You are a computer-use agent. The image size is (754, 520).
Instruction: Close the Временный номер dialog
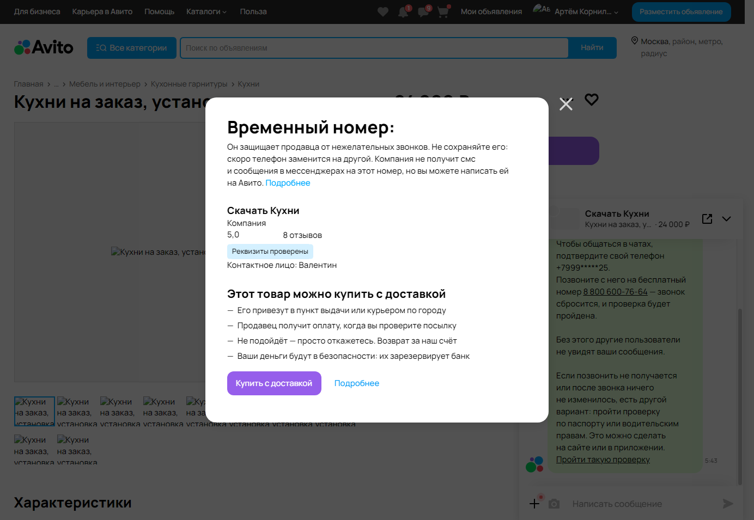tap(566, 104)
